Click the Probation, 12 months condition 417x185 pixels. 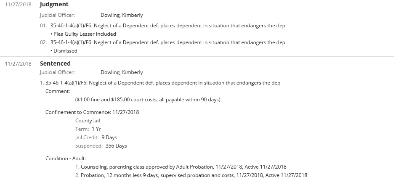194,175
